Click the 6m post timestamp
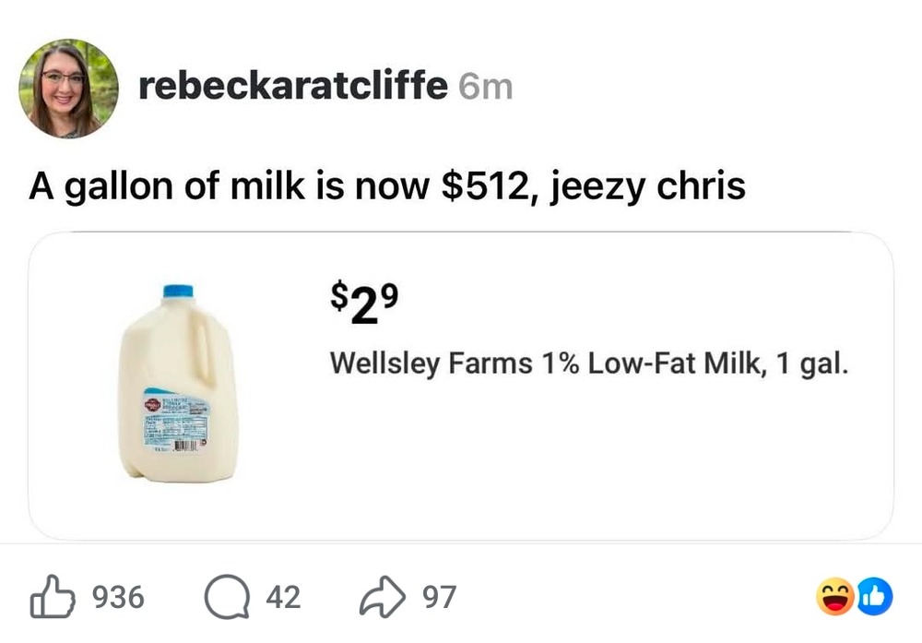 485,88
